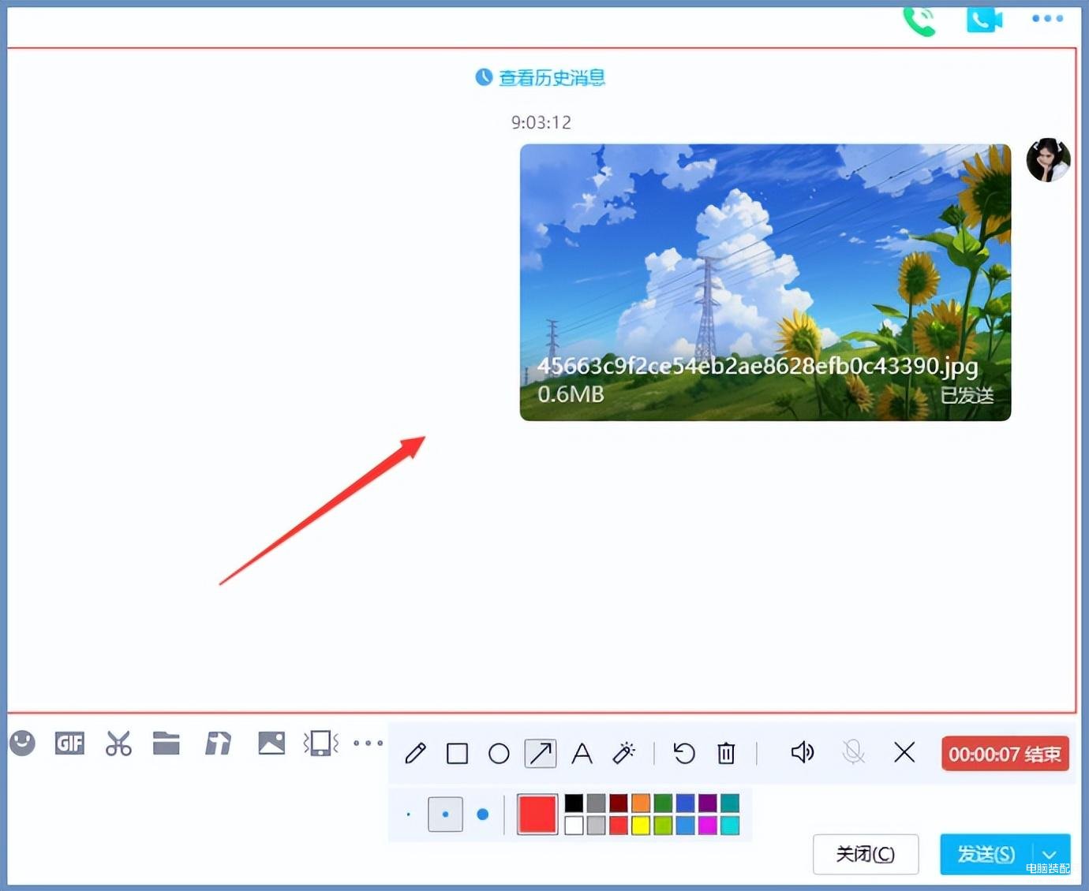This screenshot has width=1089, height=891.
Task: Pick the light gray color swatch
Action: tap(597, 826)
